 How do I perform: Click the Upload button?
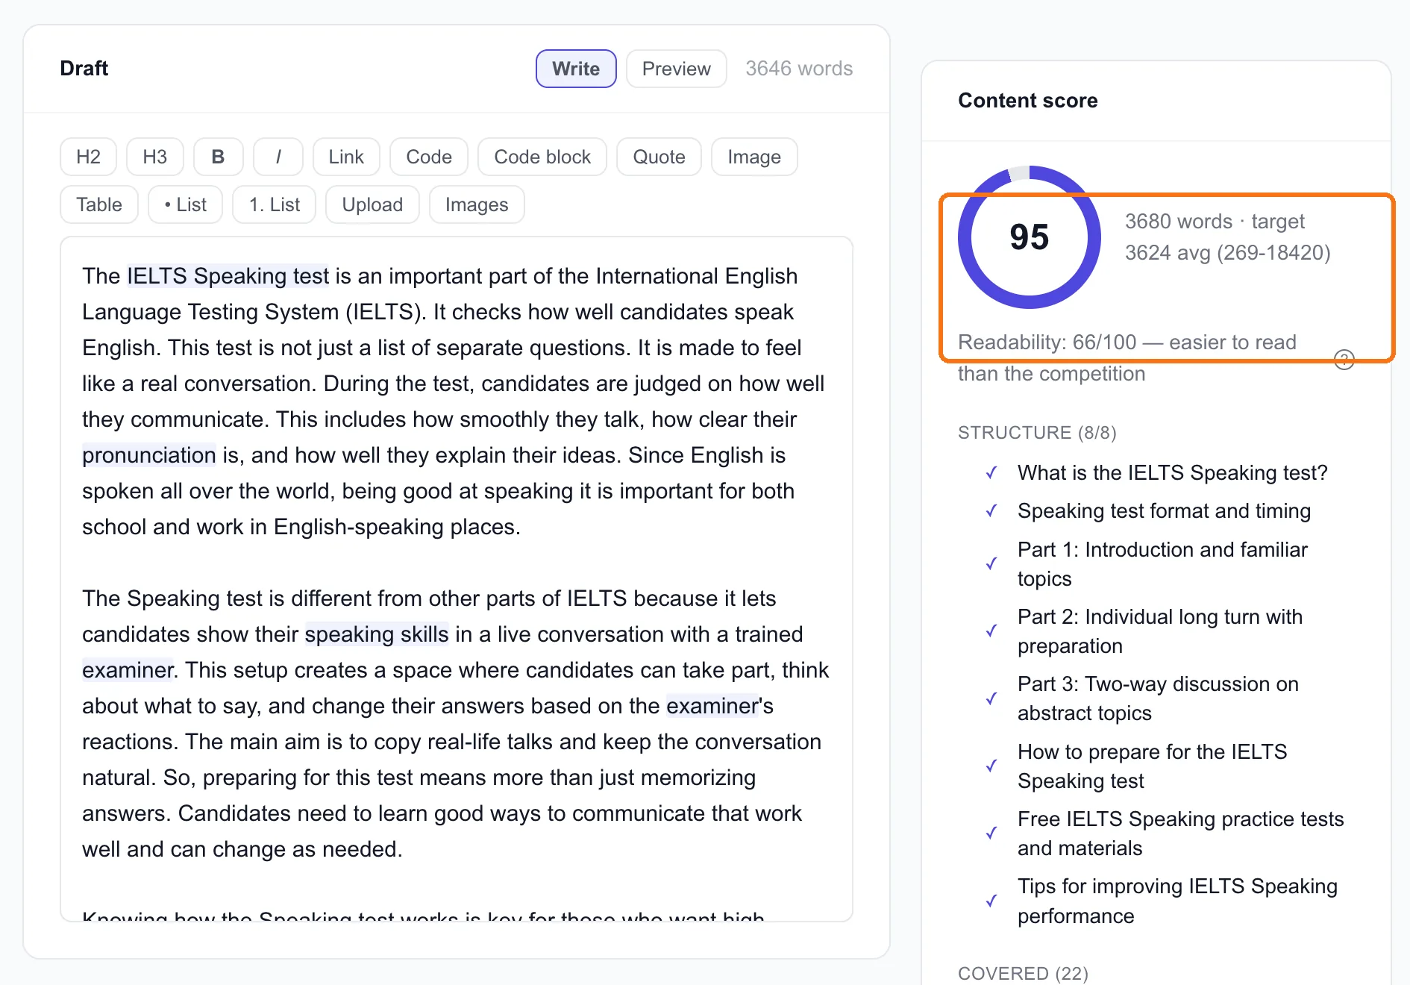[x=372, y=204]
